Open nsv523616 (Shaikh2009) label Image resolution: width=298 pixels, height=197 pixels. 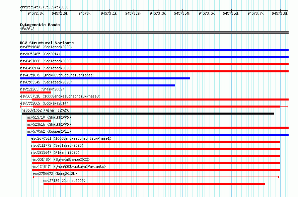tap(49, 124)
